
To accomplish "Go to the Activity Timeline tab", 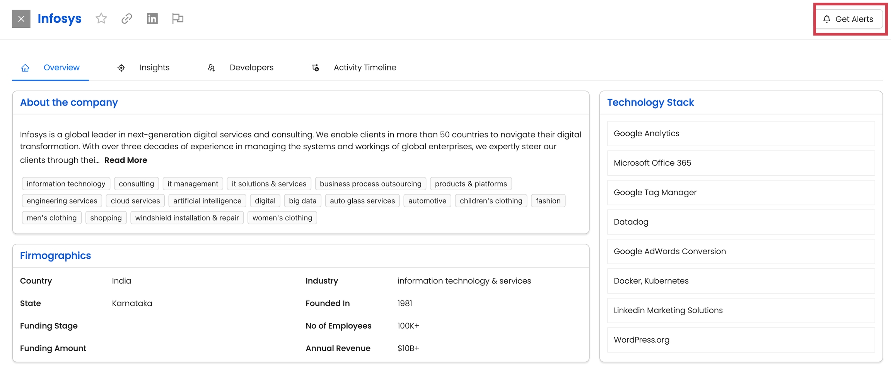I will point(365,68).
